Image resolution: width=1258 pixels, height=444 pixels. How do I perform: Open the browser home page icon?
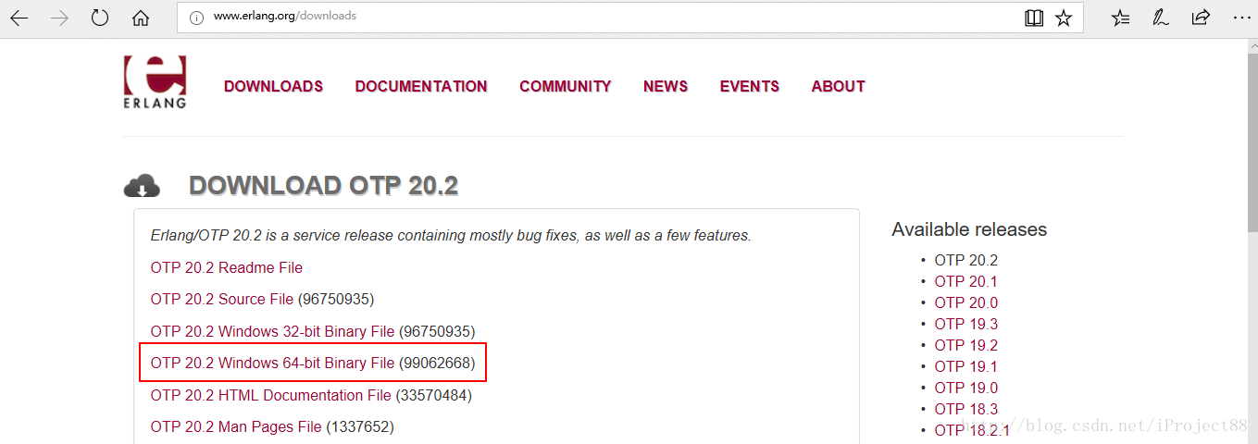141,18
